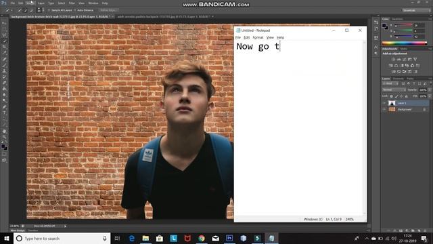This screenshot has height=244, width=433.
Task: Add a Curves adjustment
Action: 405,59
